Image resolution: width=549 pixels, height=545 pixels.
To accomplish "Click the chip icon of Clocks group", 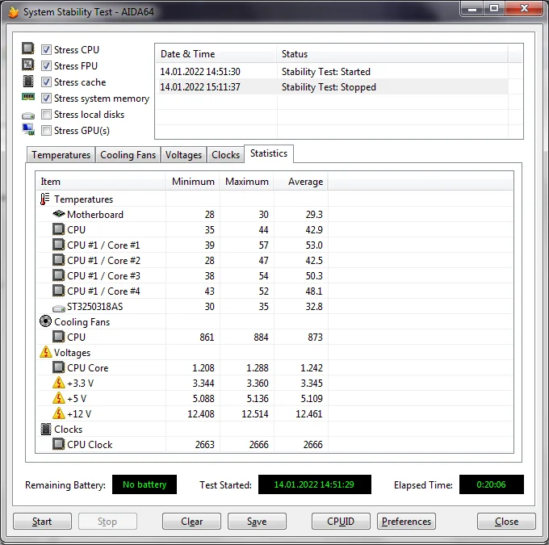I will coord(46,429).
